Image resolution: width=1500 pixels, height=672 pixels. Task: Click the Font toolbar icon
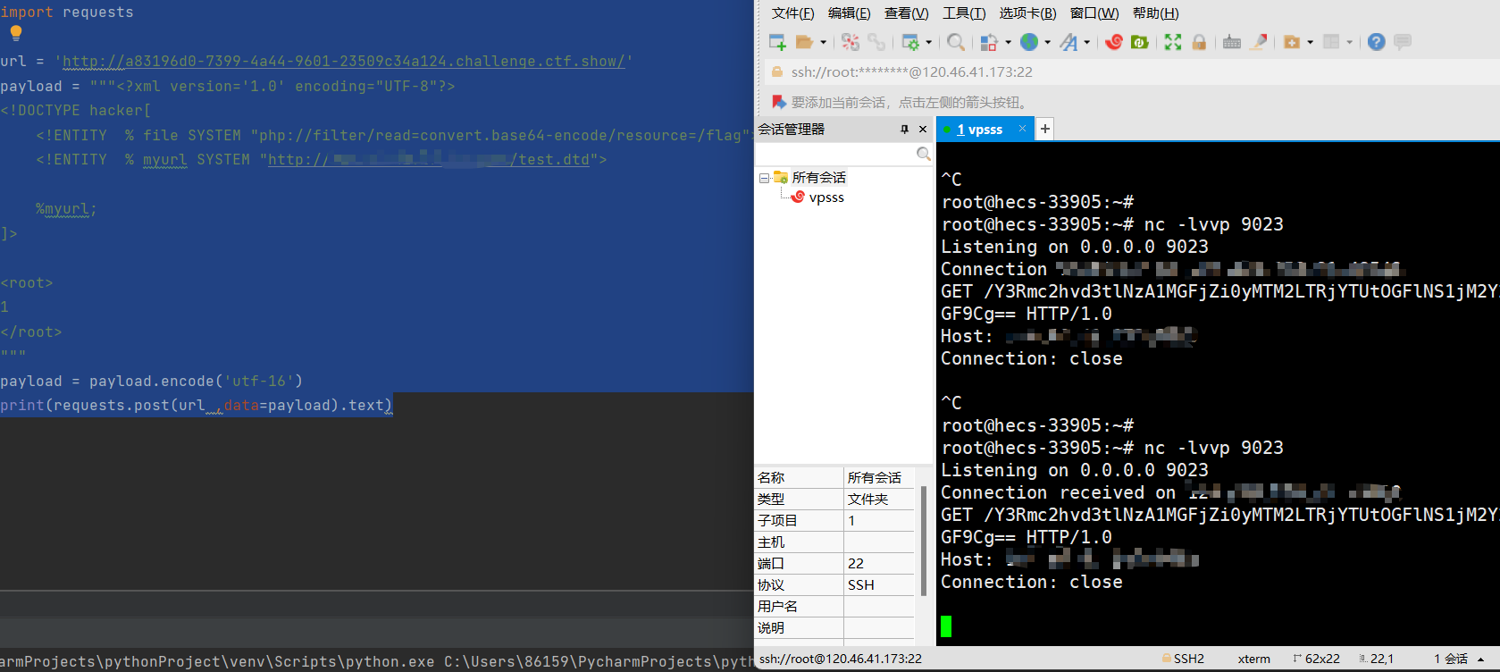point(1068,42)
